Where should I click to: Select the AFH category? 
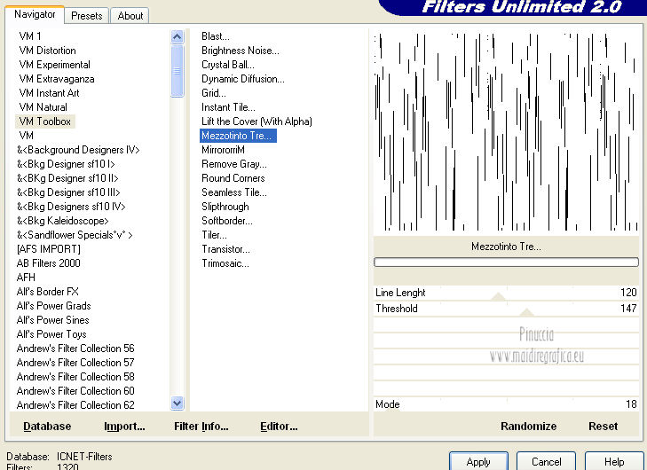[26, 277]
